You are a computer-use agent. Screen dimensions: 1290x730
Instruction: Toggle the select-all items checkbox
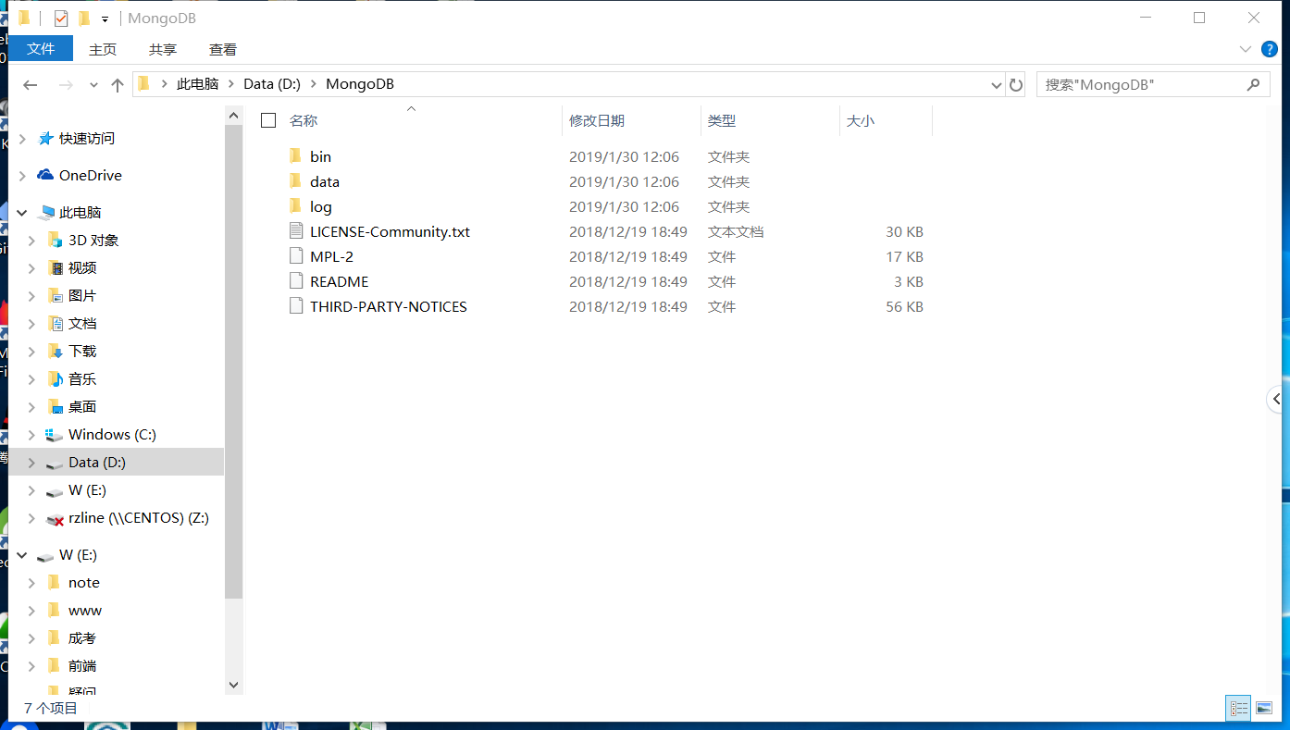coord(268,120)
